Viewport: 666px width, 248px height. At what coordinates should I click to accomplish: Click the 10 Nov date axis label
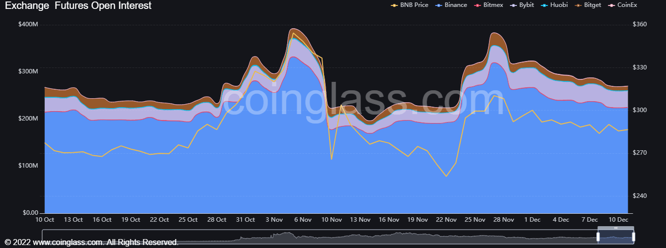point(332,219)
